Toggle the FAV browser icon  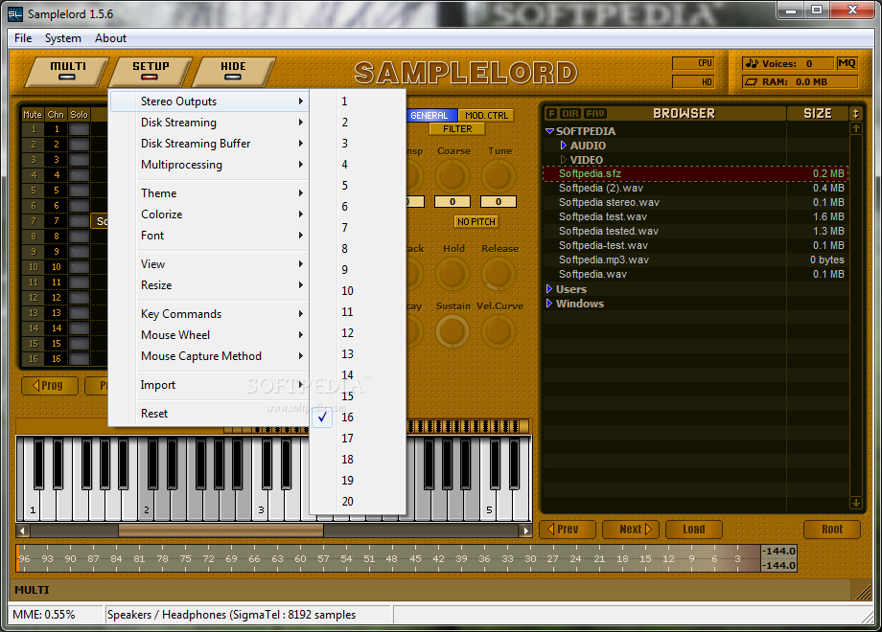tap(595, 114)
